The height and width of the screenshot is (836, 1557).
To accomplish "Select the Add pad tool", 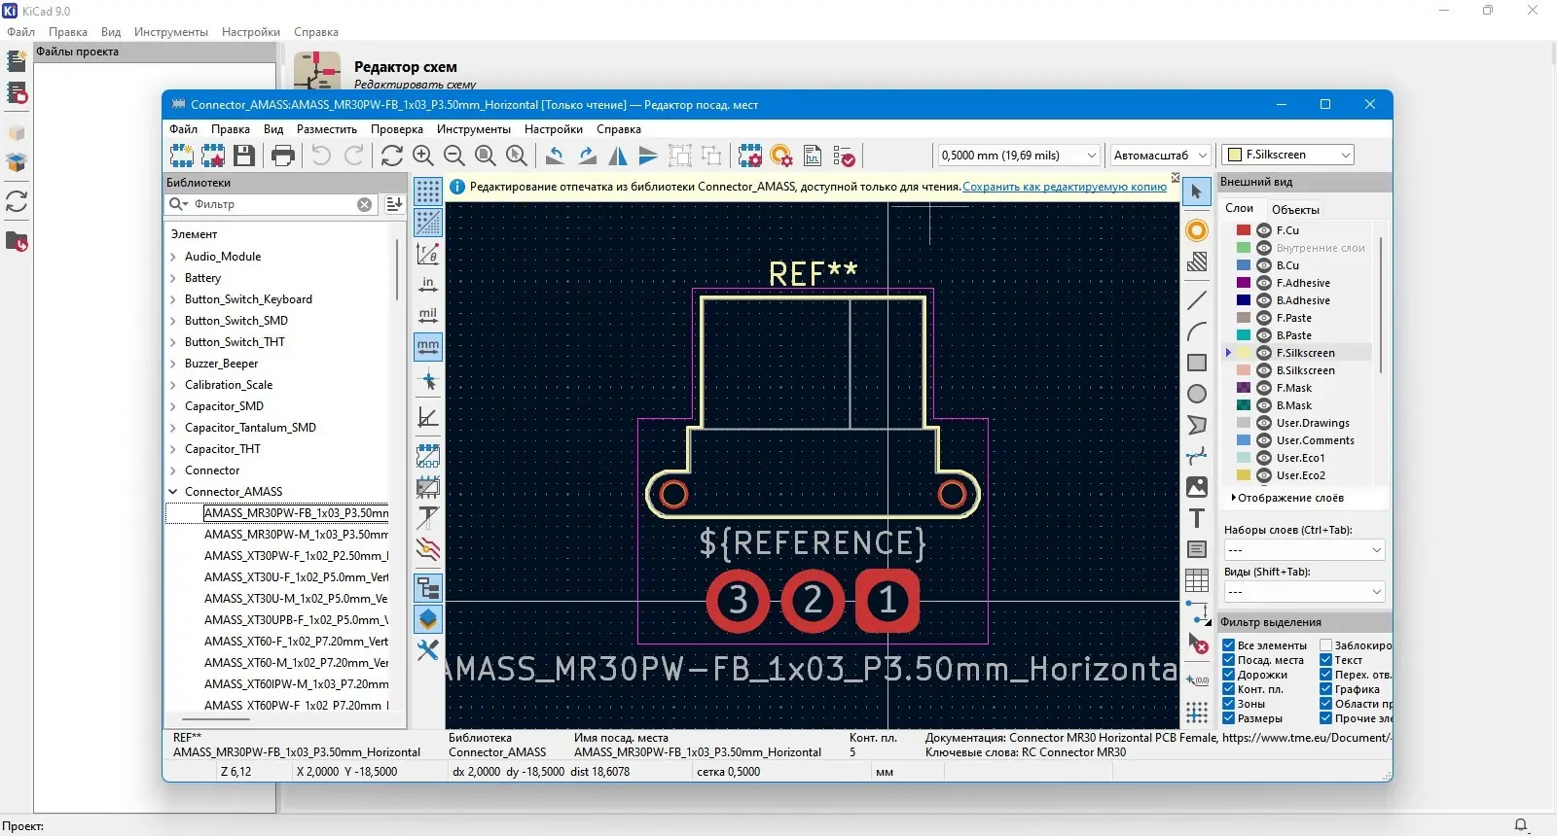I will point(1197,230).
